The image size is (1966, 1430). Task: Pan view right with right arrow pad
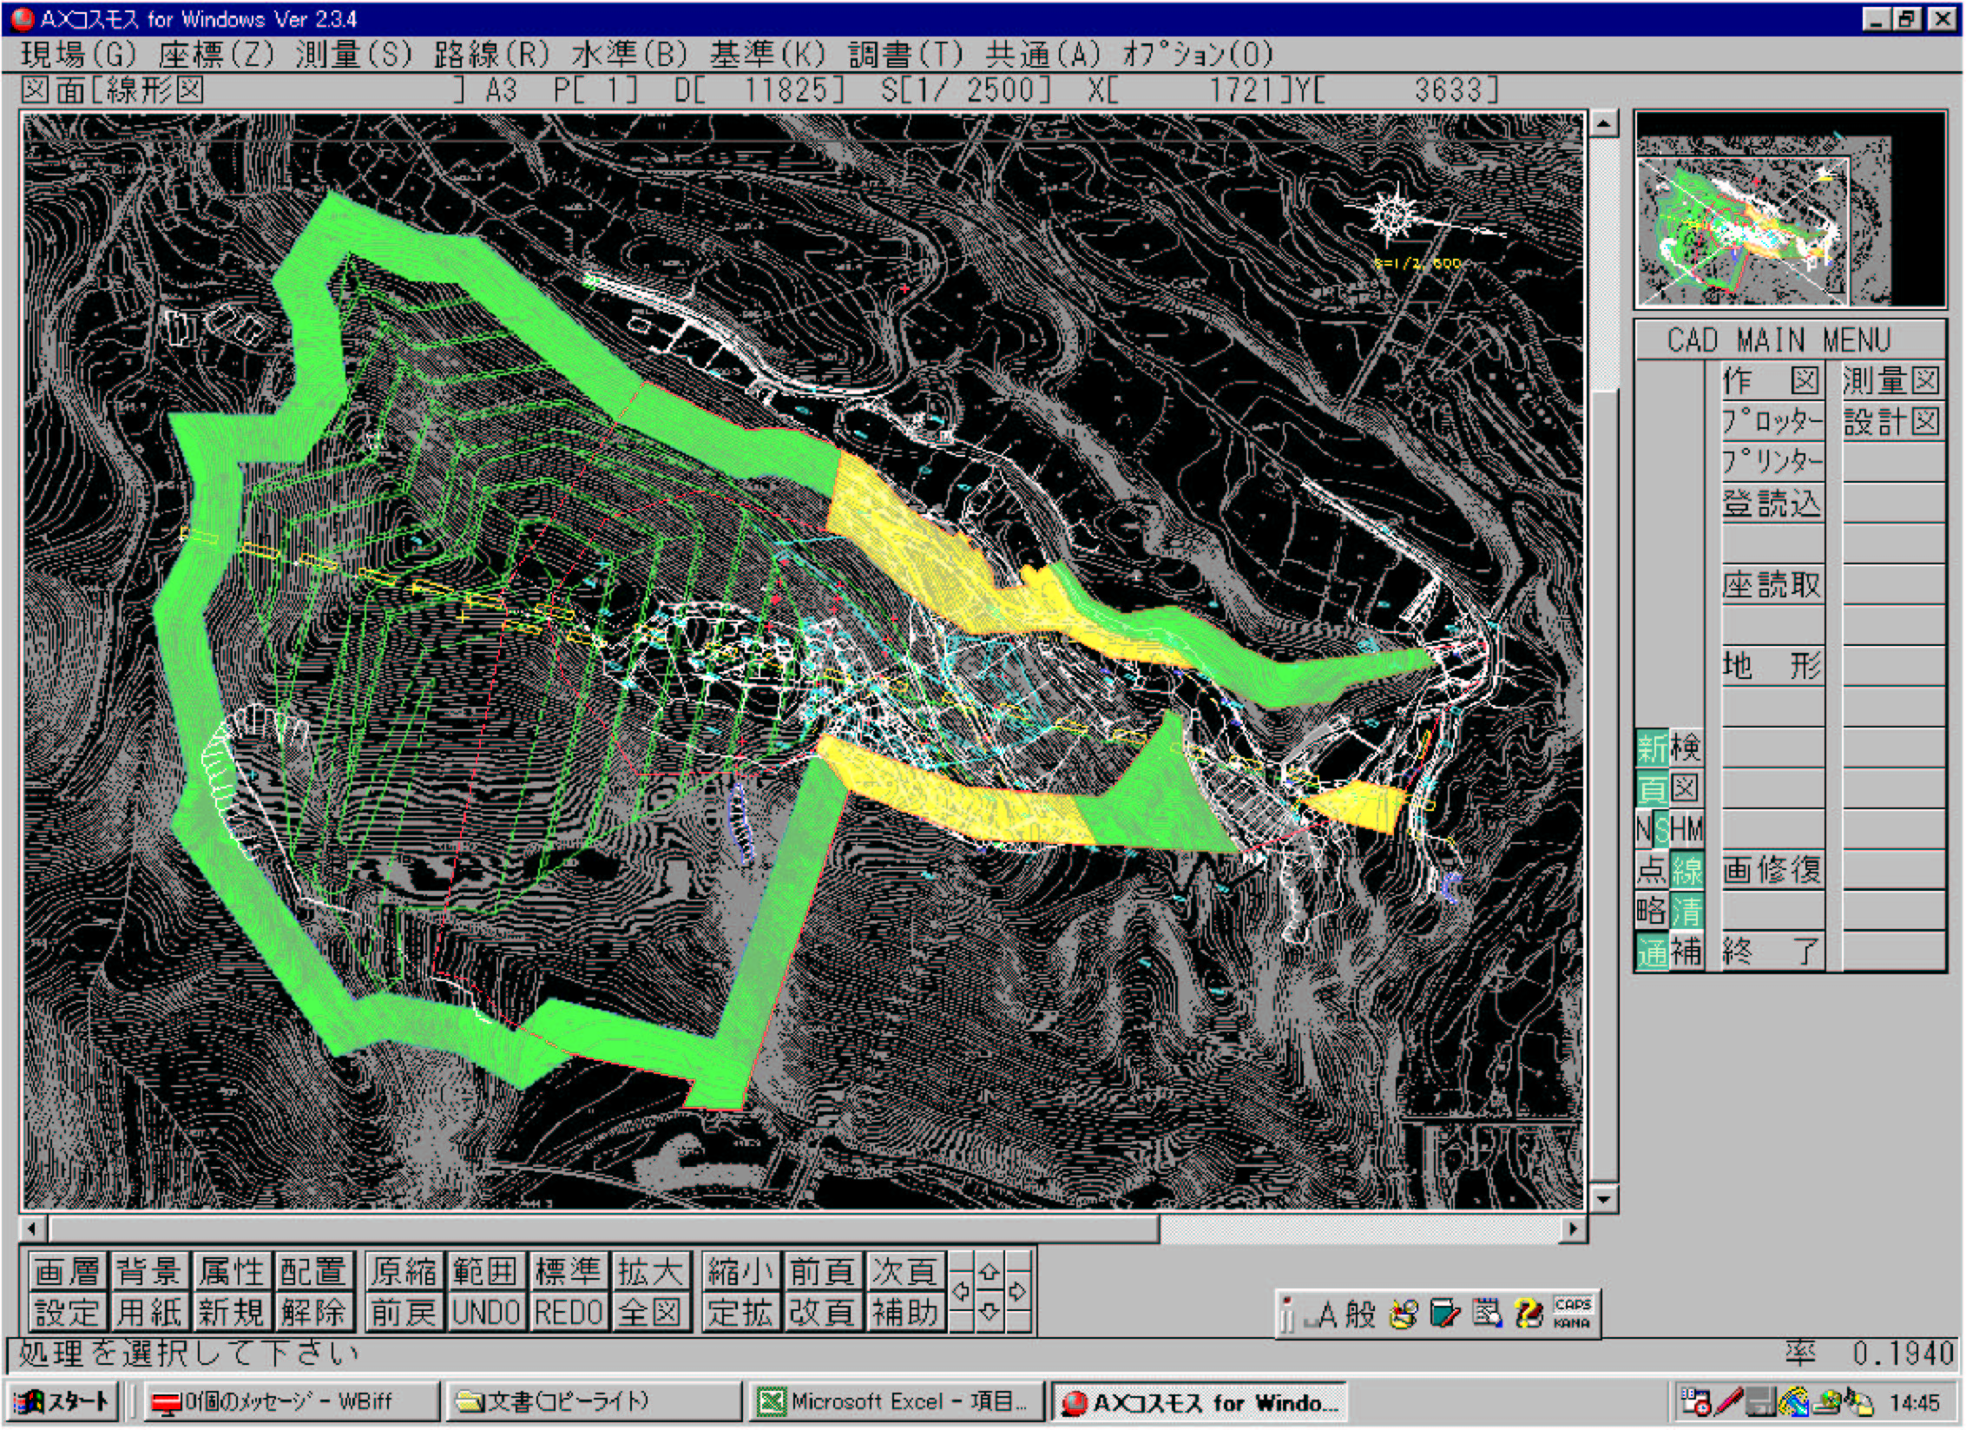(x=1017, y=1291)
